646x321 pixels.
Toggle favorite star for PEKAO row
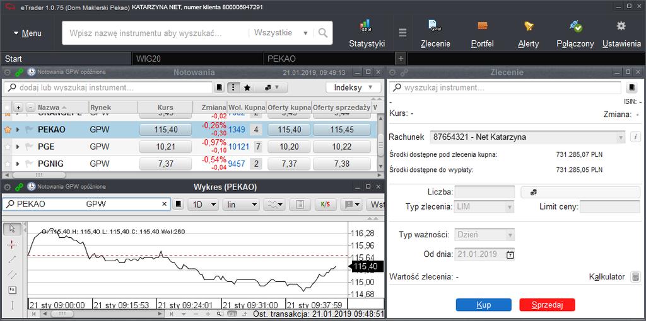point(7,130)
